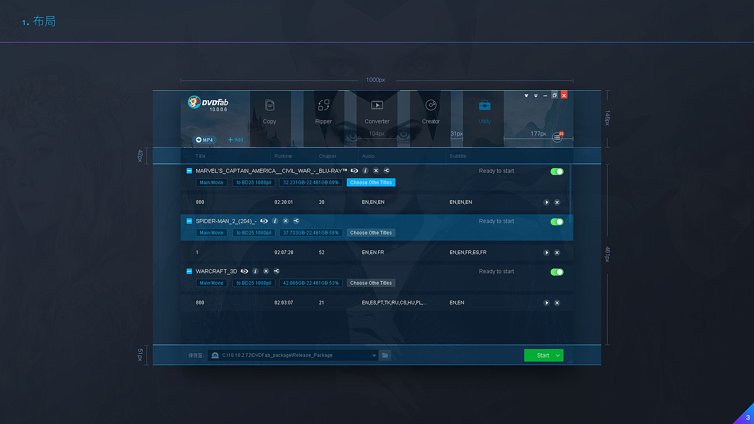Viewport: 754px width, 424px height.
Task: Click the 32.231GB-22.461GB 69% size tag
Action: (311, 183)
